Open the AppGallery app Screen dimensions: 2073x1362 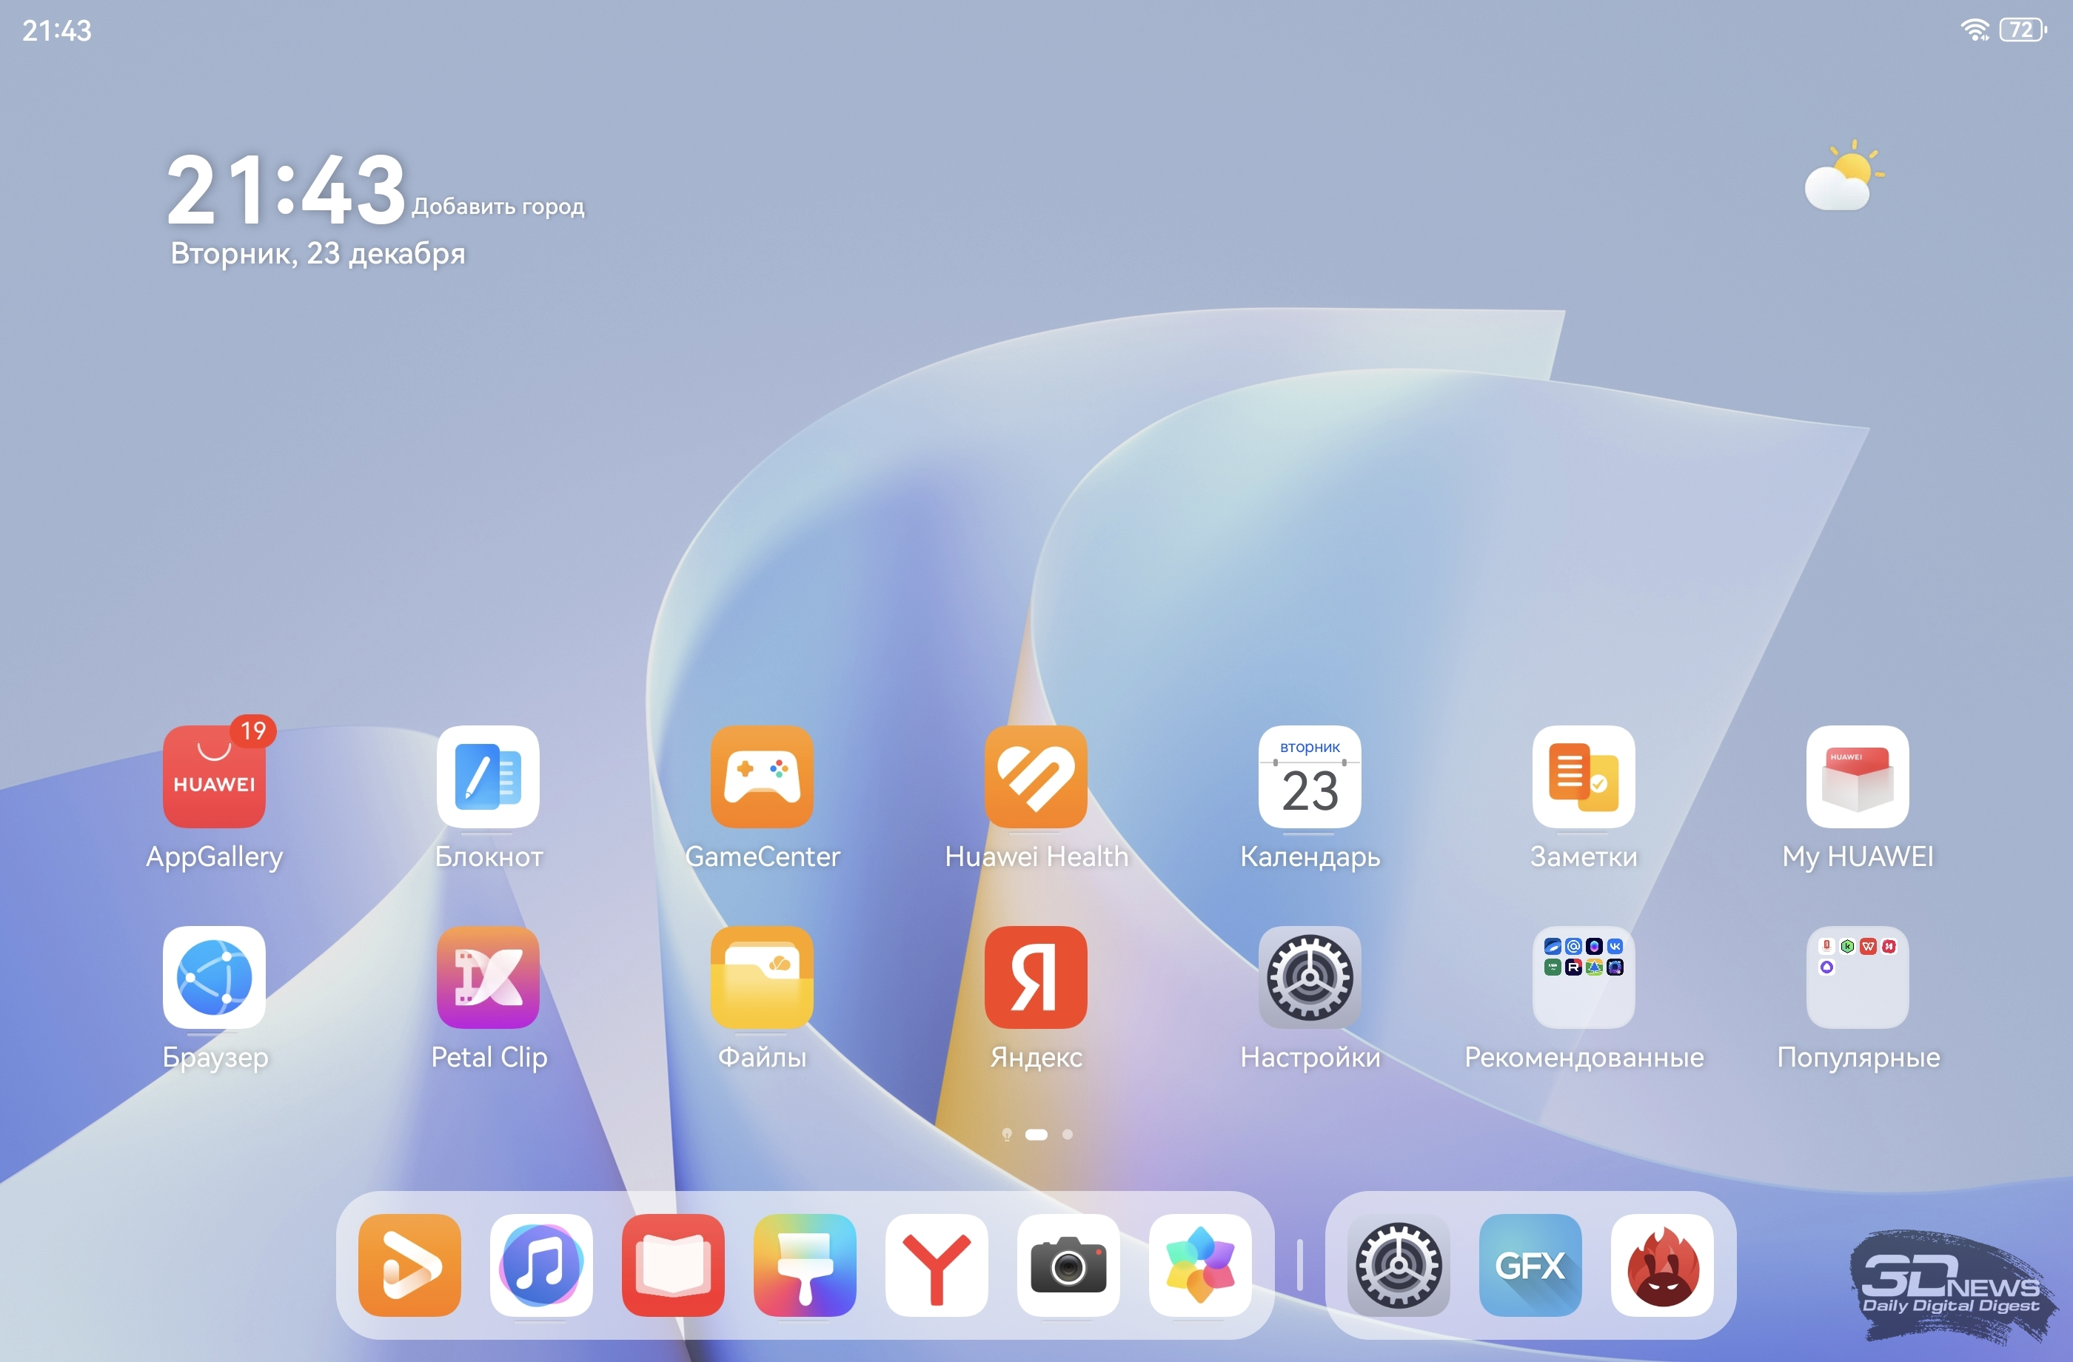214,776
